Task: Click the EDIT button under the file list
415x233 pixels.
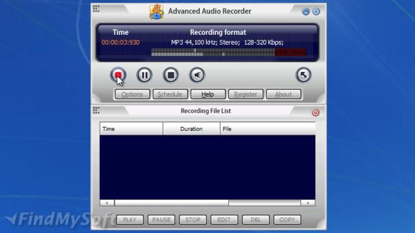Action: 224,219
